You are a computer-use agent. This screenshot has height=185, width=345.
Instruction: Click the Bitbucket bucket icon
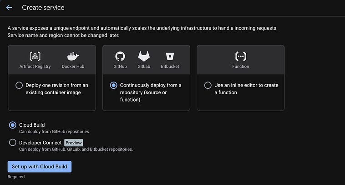pos(170,57)
